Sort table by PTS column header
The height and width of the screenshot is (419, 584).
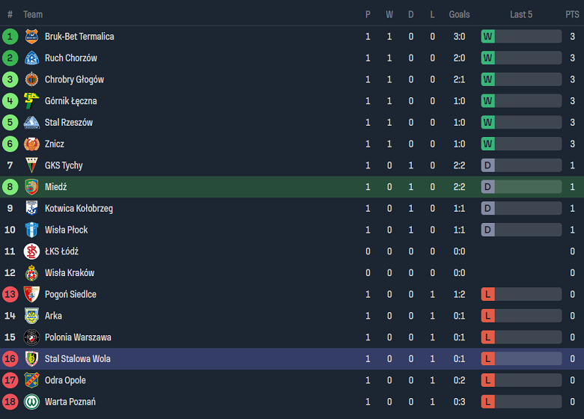[x=572, y=14]
